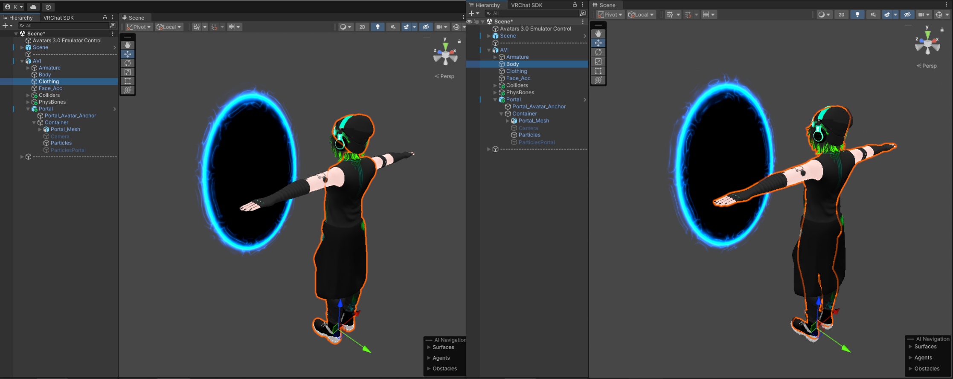Viewport: 953px width, 379px height.
Task: Switch to VRChat SDK tab in right panel
Action: (x=526, y=5)
